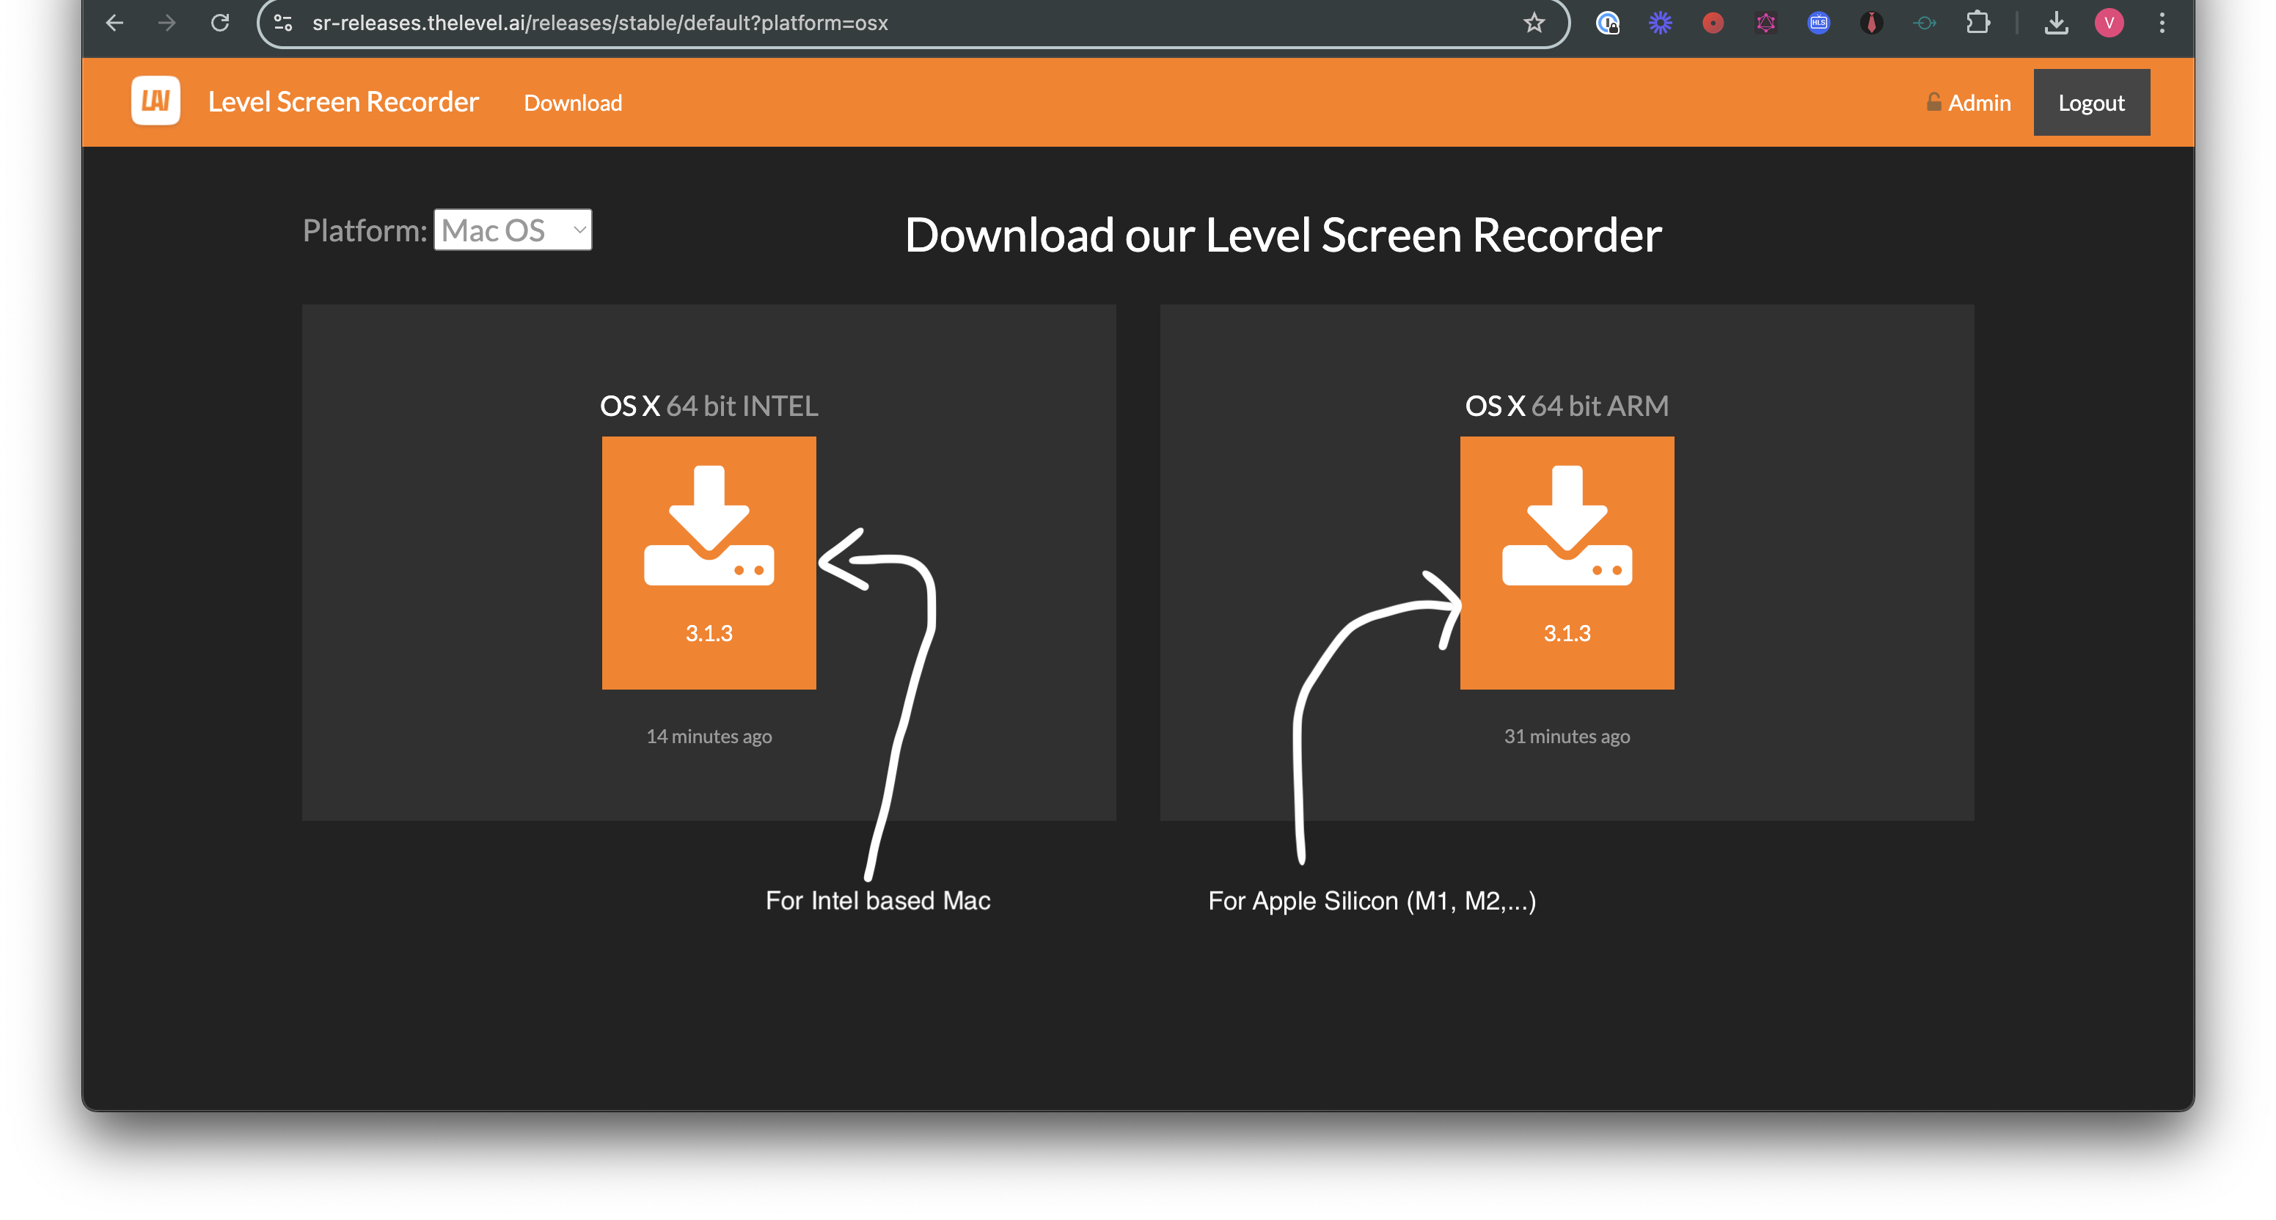Click the site permissions badge in address bar
The width and height of the screenshot is (2276, 1220).
click(282, 23)
